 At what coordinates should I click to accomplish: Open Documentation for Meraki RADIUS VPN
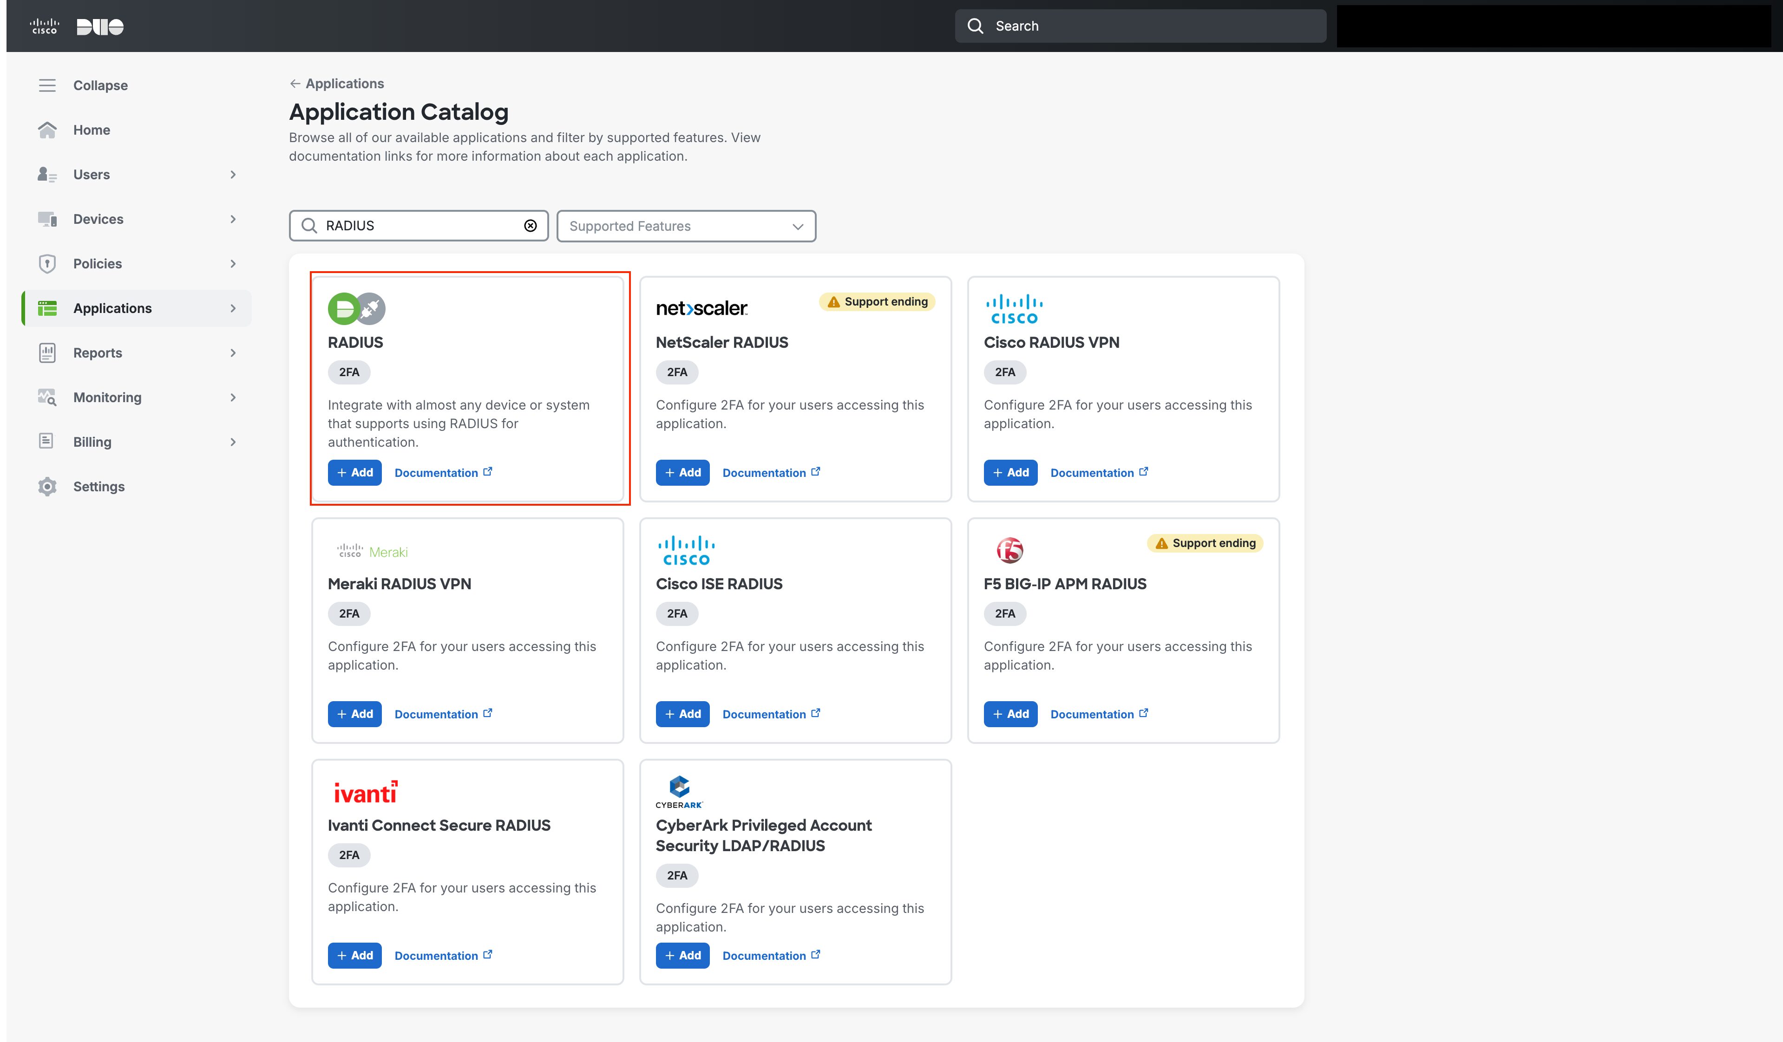(444, 714)
